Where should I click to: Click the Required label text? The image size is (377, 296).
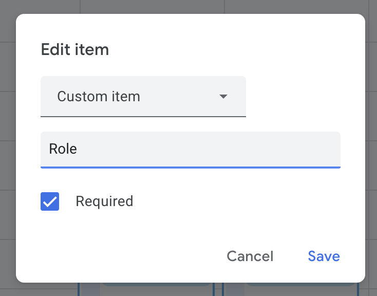[x=104, y=201]
